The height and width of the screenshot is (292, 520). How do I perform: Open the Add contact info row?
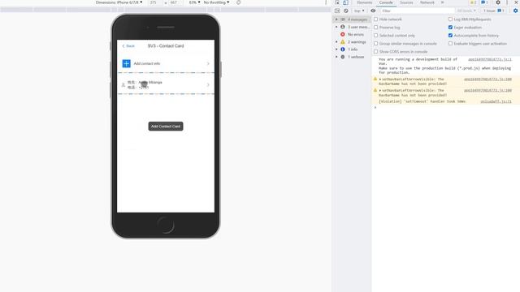pyautogui.click(x=166, y=63)
